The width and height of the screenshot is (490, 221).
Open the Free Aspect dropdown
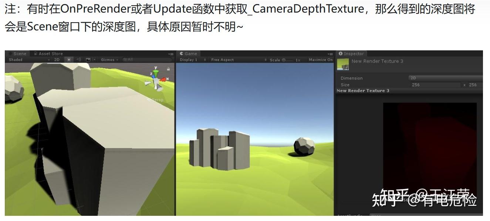pyautogui.click(x=222, y=60)
